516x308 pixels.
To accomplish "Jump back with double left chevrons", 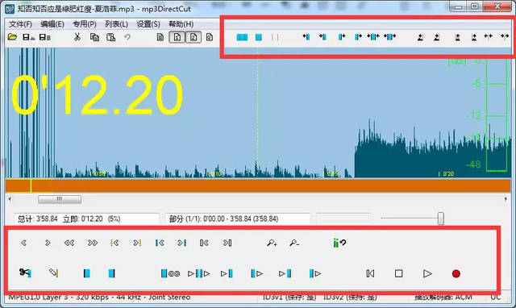I will tap(69, 243).
